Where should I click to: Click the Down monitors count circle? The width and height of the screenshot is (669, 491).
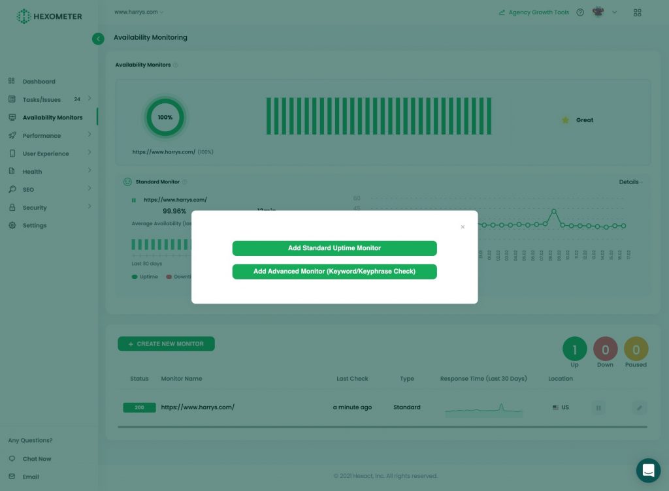(605, 349)
